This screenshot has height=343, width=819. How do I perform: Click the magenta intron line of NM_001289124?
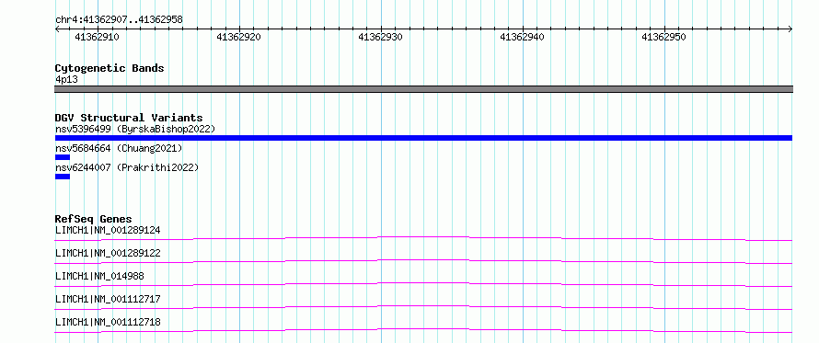[423, 238]
